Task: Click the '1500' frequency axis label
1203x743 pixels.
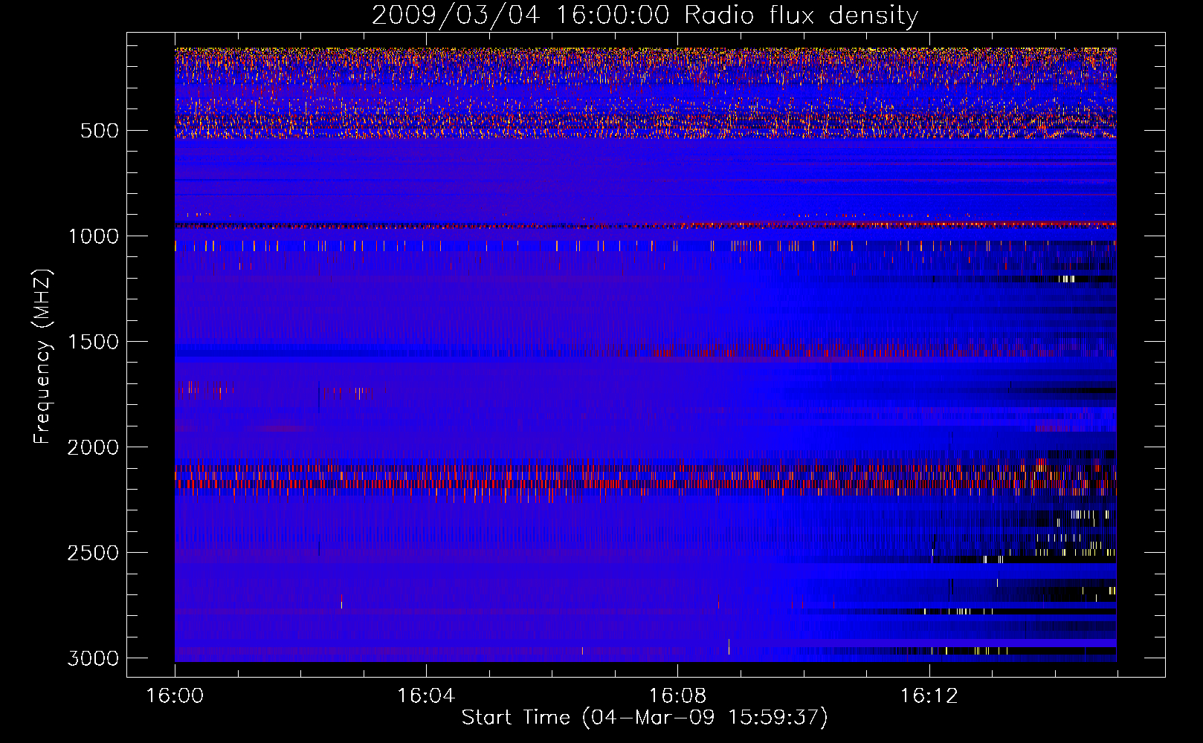Action: [94, 342]
